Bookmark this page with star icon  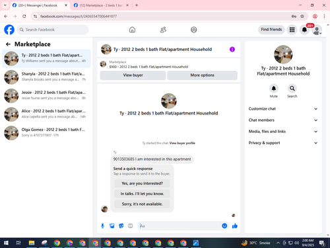[302, 17]
